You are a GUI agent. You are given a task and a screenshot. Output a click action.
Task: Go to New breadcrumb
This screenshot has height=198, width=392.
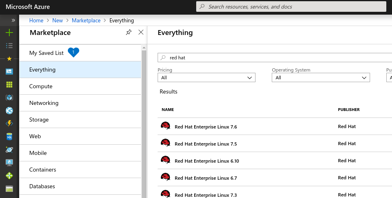click(x=58, y=20)
